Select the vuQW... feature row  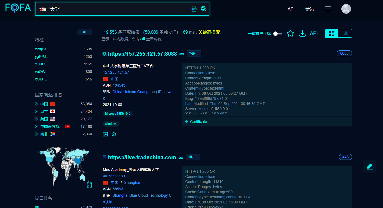click(x=63, y=72)
